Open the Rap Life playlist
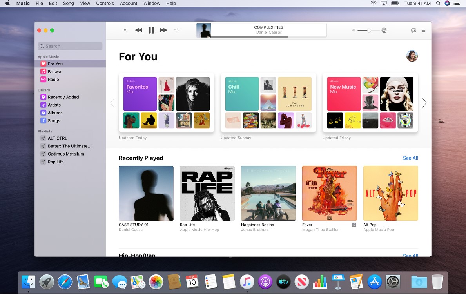 point(56,162)
